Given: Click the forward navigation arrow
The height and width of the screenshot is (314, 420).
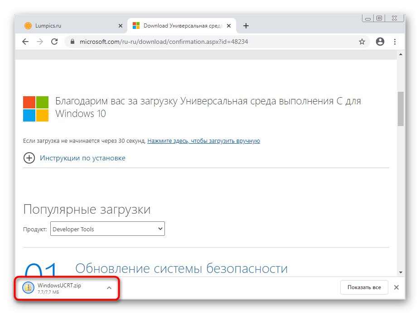Looking at the screenshot, I should tap(40, 42).
